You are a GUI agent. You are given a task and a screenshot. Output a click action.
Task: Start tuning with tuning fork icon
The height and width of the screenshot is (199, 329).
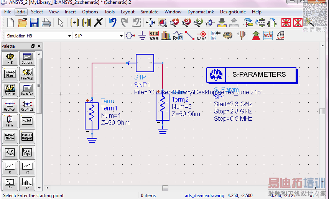click(x=242, y=36)
